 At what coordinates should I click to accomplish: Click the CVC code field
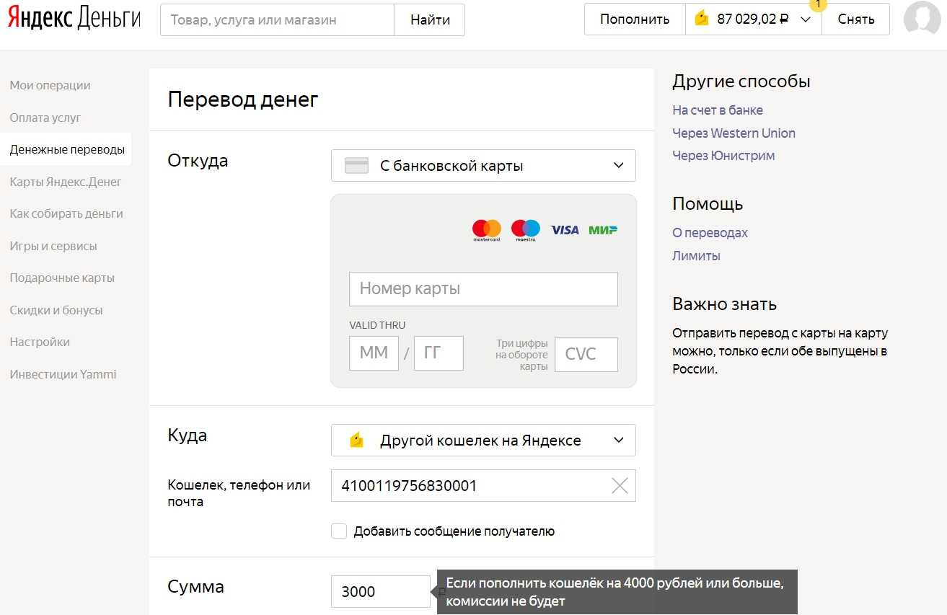click(586, 355)
